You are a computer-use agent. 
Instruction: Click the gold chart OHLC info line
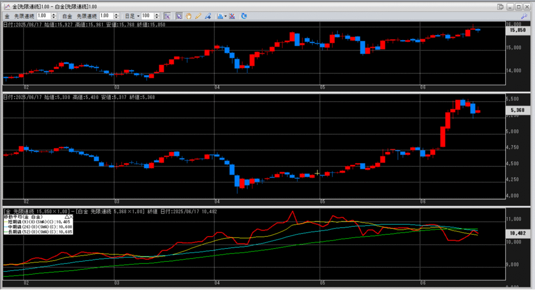84,25
